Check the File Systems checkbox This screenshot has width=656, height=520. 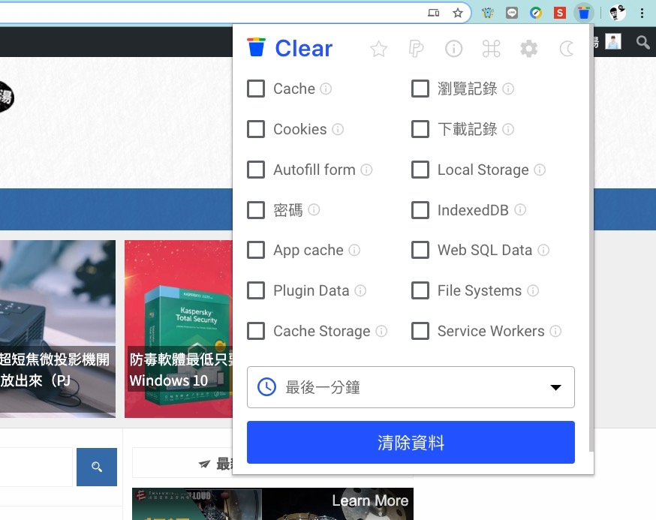coord(420,290)
